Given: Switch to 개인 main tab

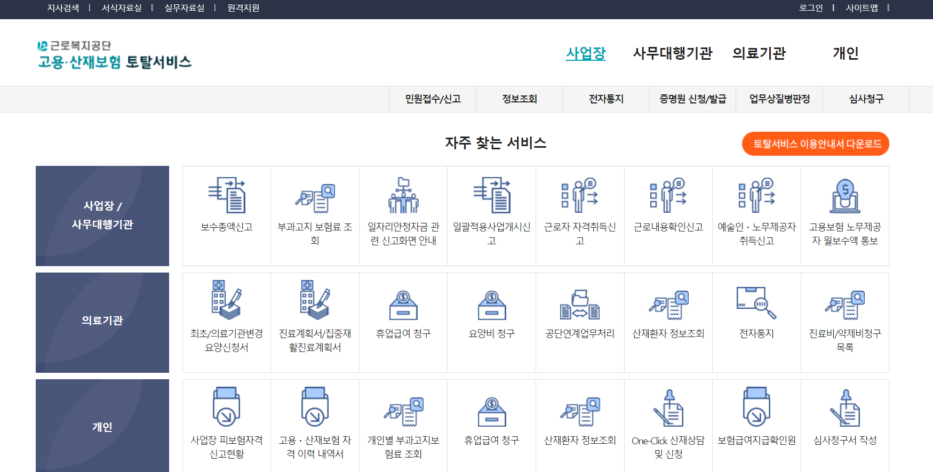Looking at the screenshot, I should 846,53.
